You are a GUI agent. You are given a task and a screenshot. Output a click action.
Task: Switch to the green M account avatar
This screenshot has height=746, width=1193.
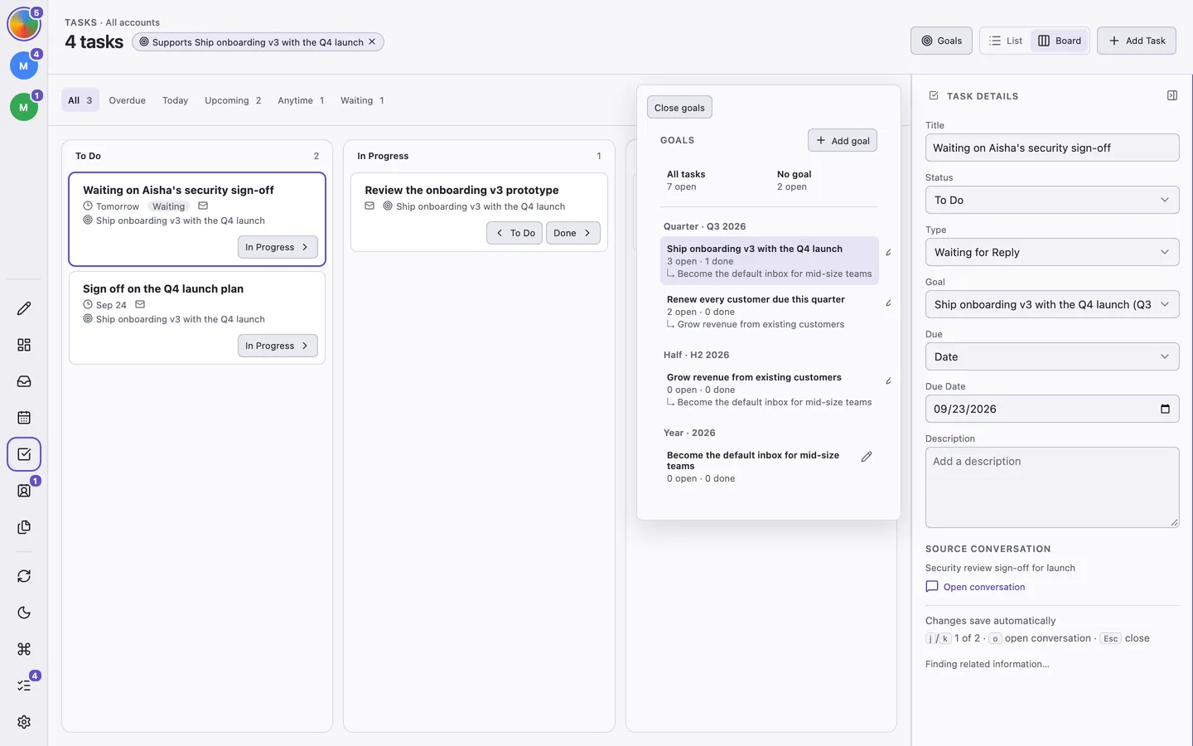[23, 107]
